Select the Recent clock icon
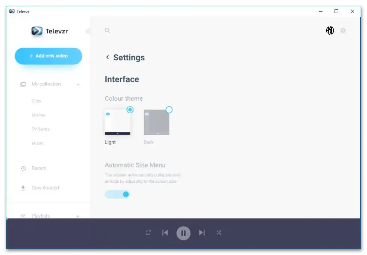Image resolution: width=367 pixels, height=255 pixels. [x=23, y=168]
